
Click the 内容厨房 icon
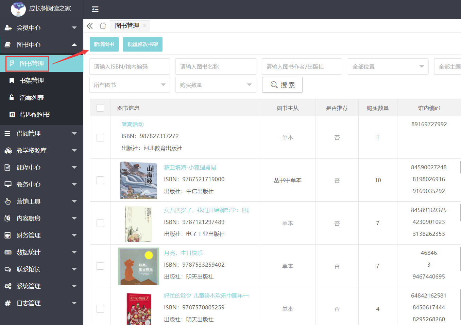7,218
